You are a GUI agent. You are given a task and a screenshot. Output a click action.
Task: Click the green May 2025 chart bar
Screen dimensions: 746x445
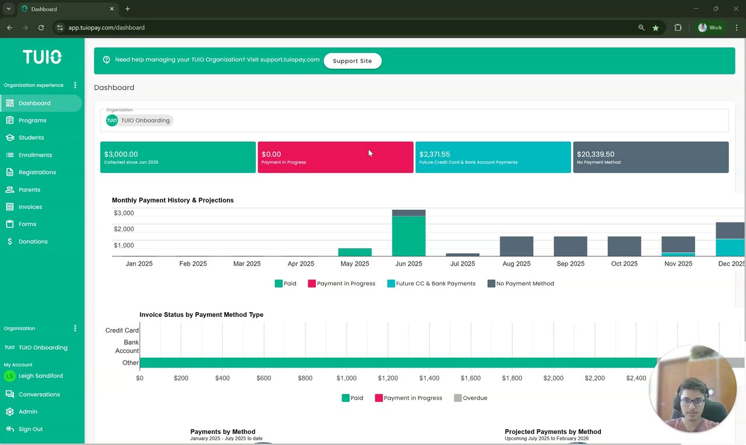[x=355, y=252]
